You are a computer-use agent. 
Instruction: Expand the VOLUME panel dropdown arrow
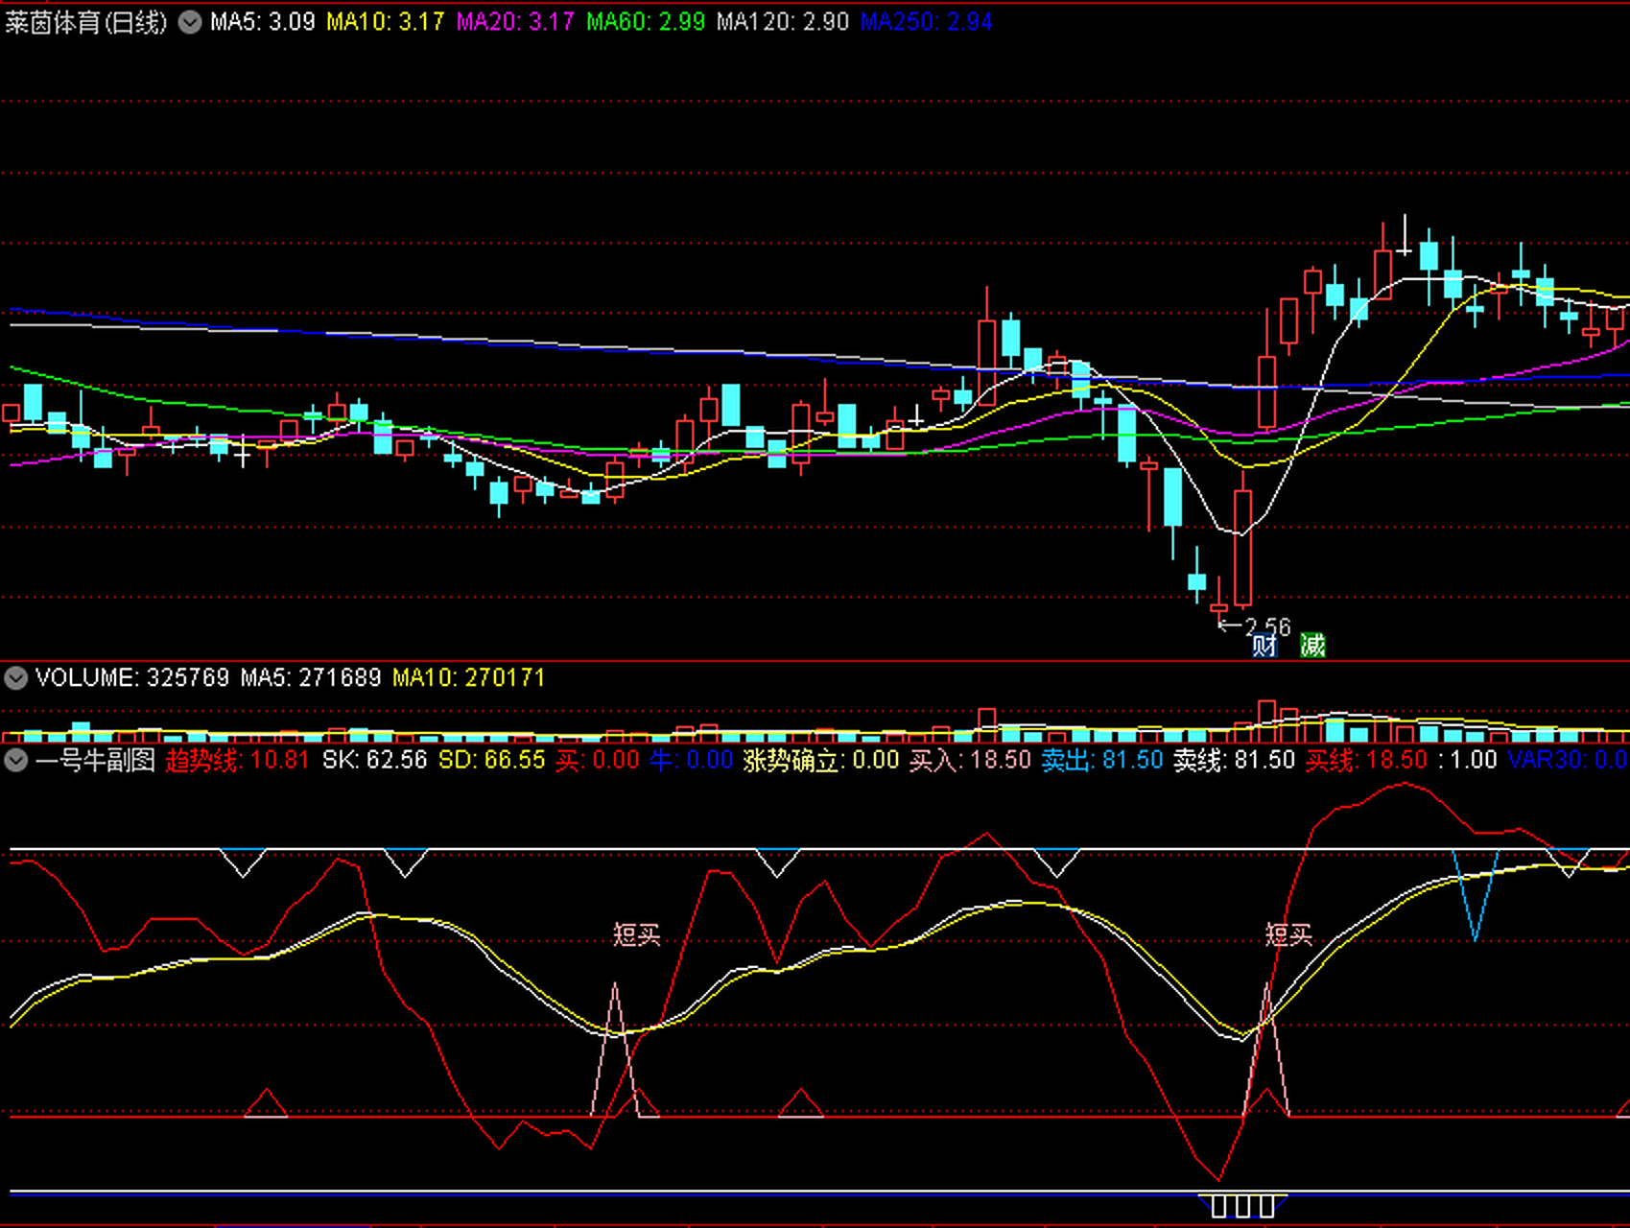click(15, 678)
